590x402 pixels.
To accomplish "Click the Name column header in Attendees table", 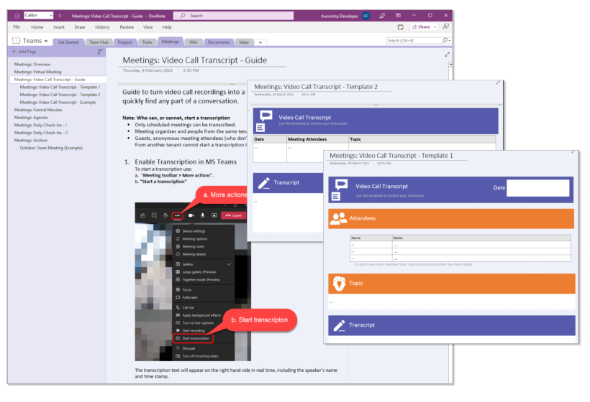I will [x=356, y=238].
